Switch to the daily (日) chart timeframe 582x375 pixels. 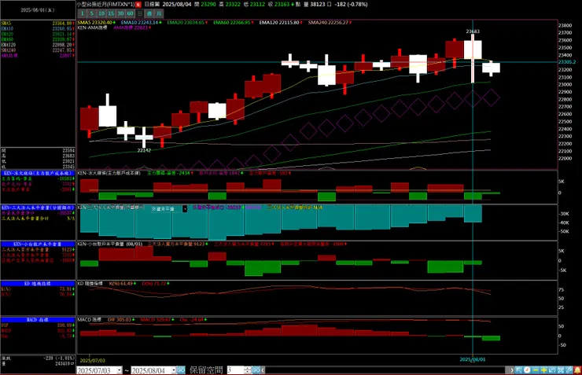click(139, 13)
